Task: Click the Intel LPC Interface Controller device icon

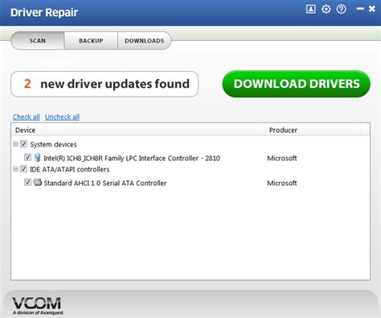Action: tap(38, 158)
